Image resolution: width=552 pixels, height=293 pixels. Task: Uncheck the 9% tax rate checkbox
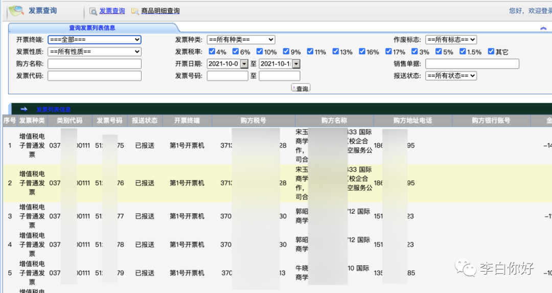(x=286, y=52)
